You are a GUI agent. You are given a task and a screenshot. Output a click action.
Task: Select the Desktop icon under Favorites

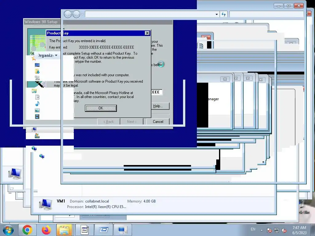point(37,65)
